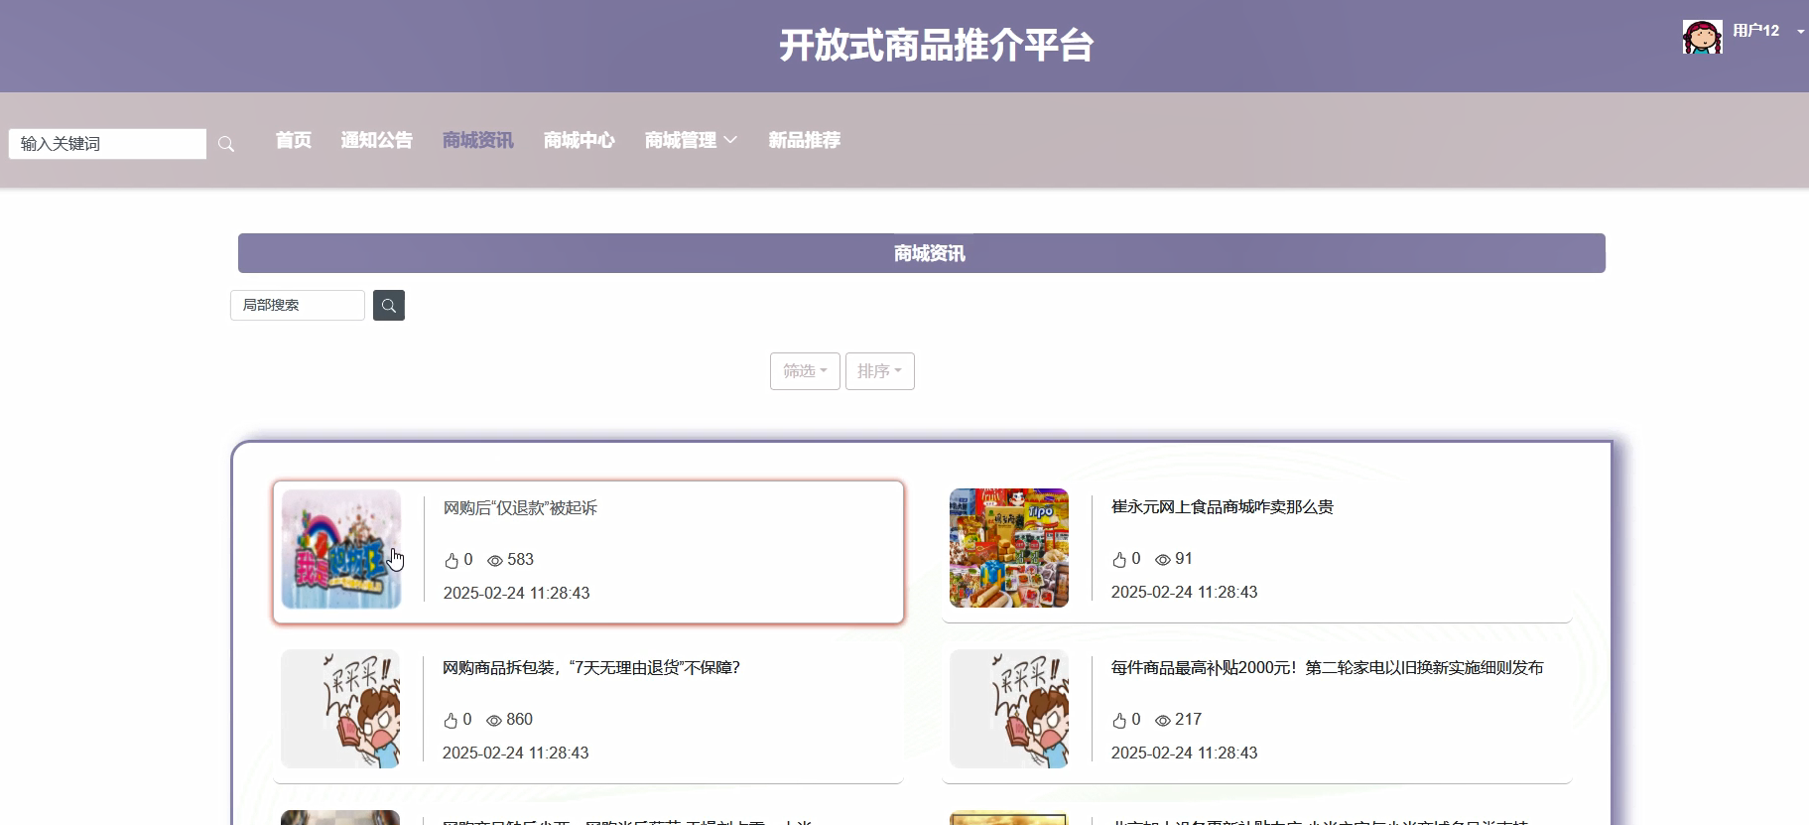This screenshot has height=825, width=1809.
Task: Open cartoon thumbnail of 家电以旧换新 article
Action: [x=1009, y=709]
